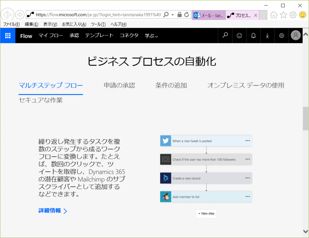This screenshot has height=238, width=309.
Task: Click the search magnifier in Flow header
Action: click(x=225, y=36)
